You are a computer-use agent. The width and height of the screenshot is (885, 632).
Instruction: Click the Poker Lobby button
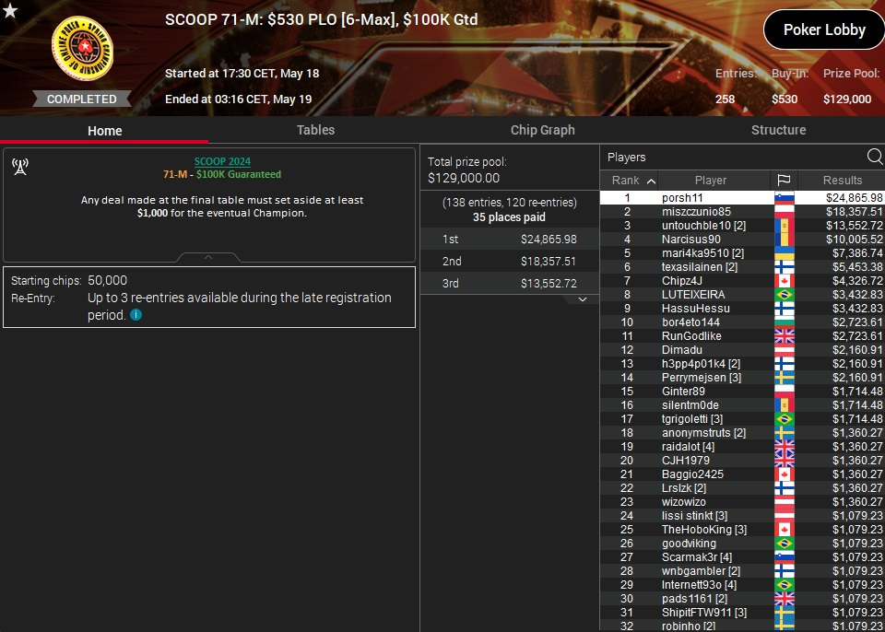tap(823, 29)
